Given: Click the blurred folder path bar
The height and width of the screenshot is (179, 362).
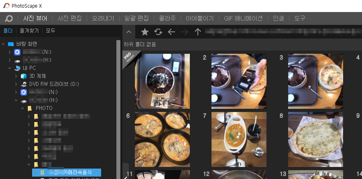Looking at the screenshot, I should click(283, 32).
